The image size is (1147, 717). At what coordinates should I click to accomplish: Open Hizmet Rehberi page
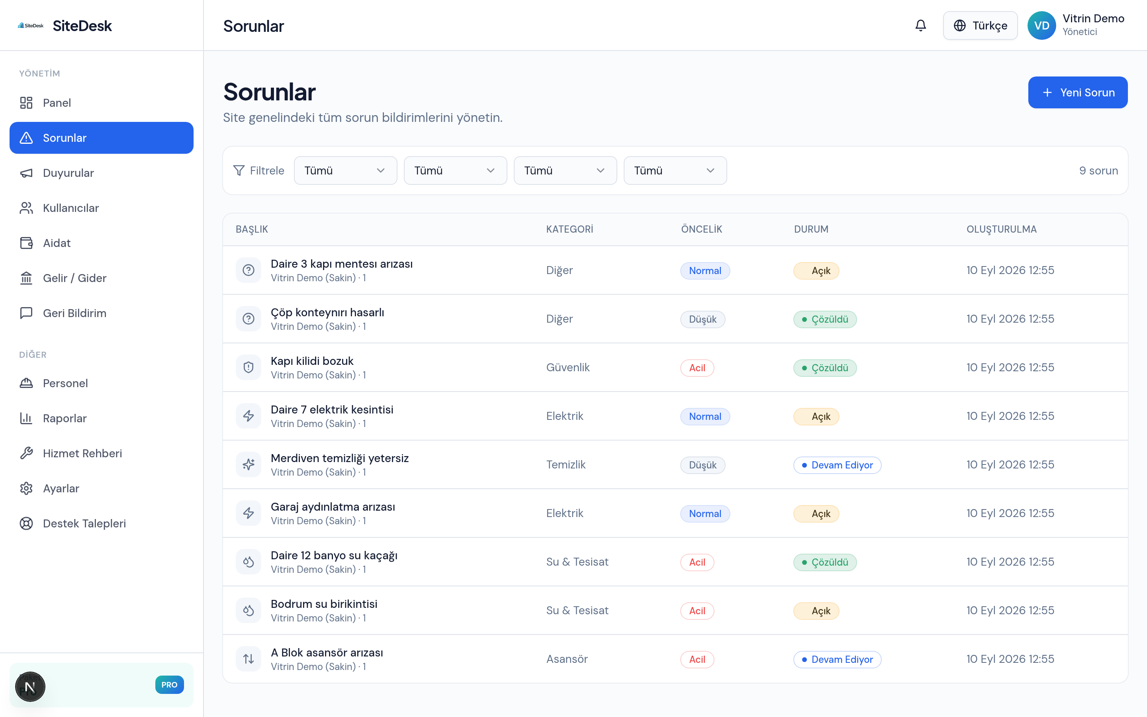click(102, 453)
